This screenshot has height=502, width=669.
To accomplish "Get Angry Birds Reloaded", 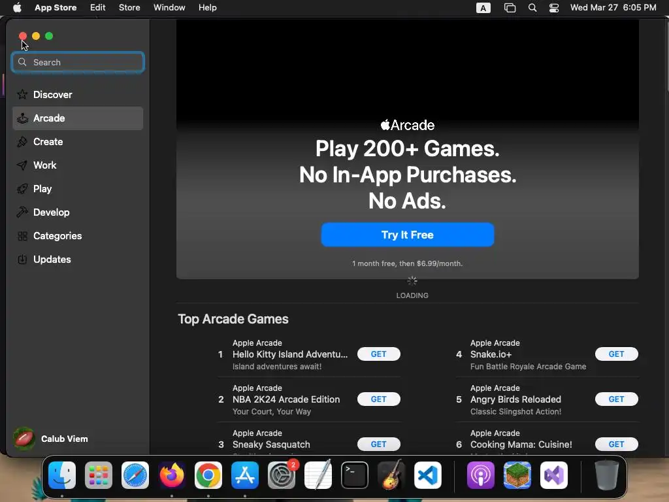I will tap(616, 399).
